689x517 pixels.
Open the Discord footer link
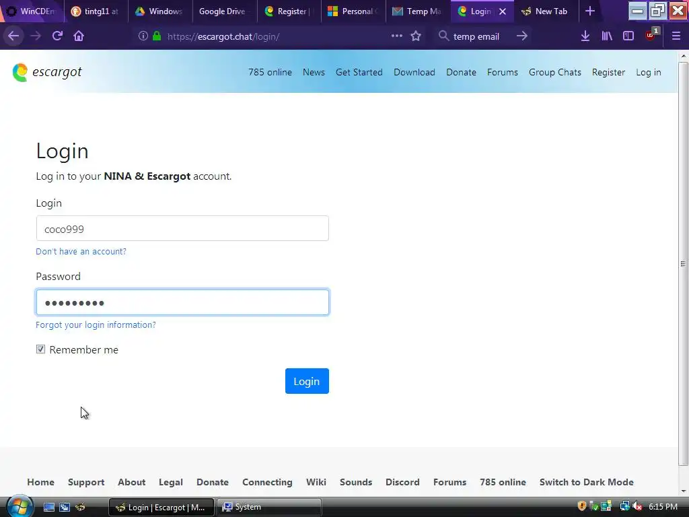point(402,482)
